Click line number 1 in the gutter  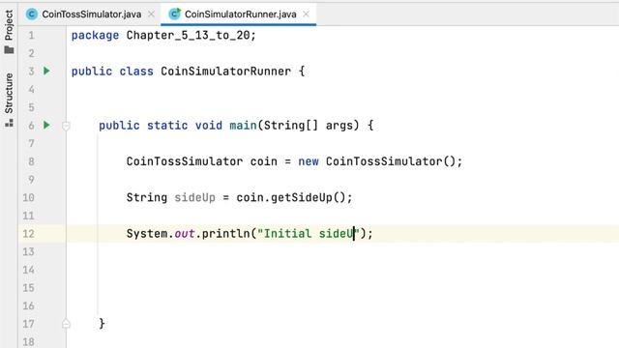tap(32, 36)
